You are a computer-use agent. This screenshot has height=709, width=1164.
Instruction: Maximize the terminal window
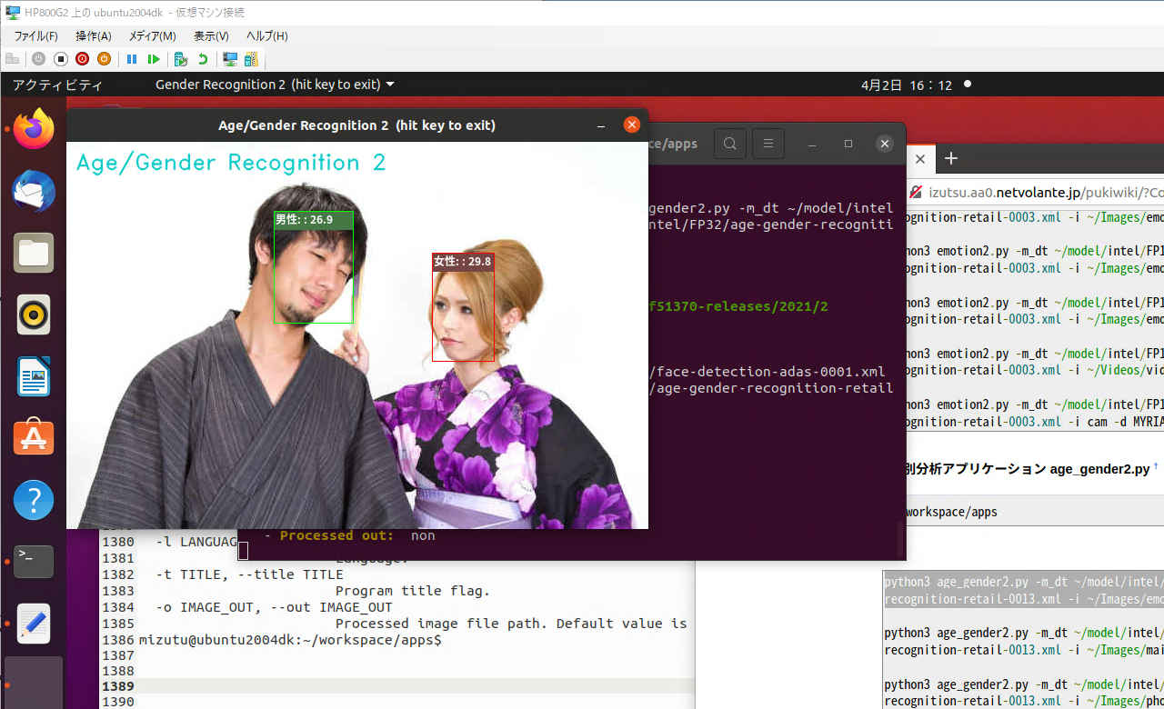848,144
